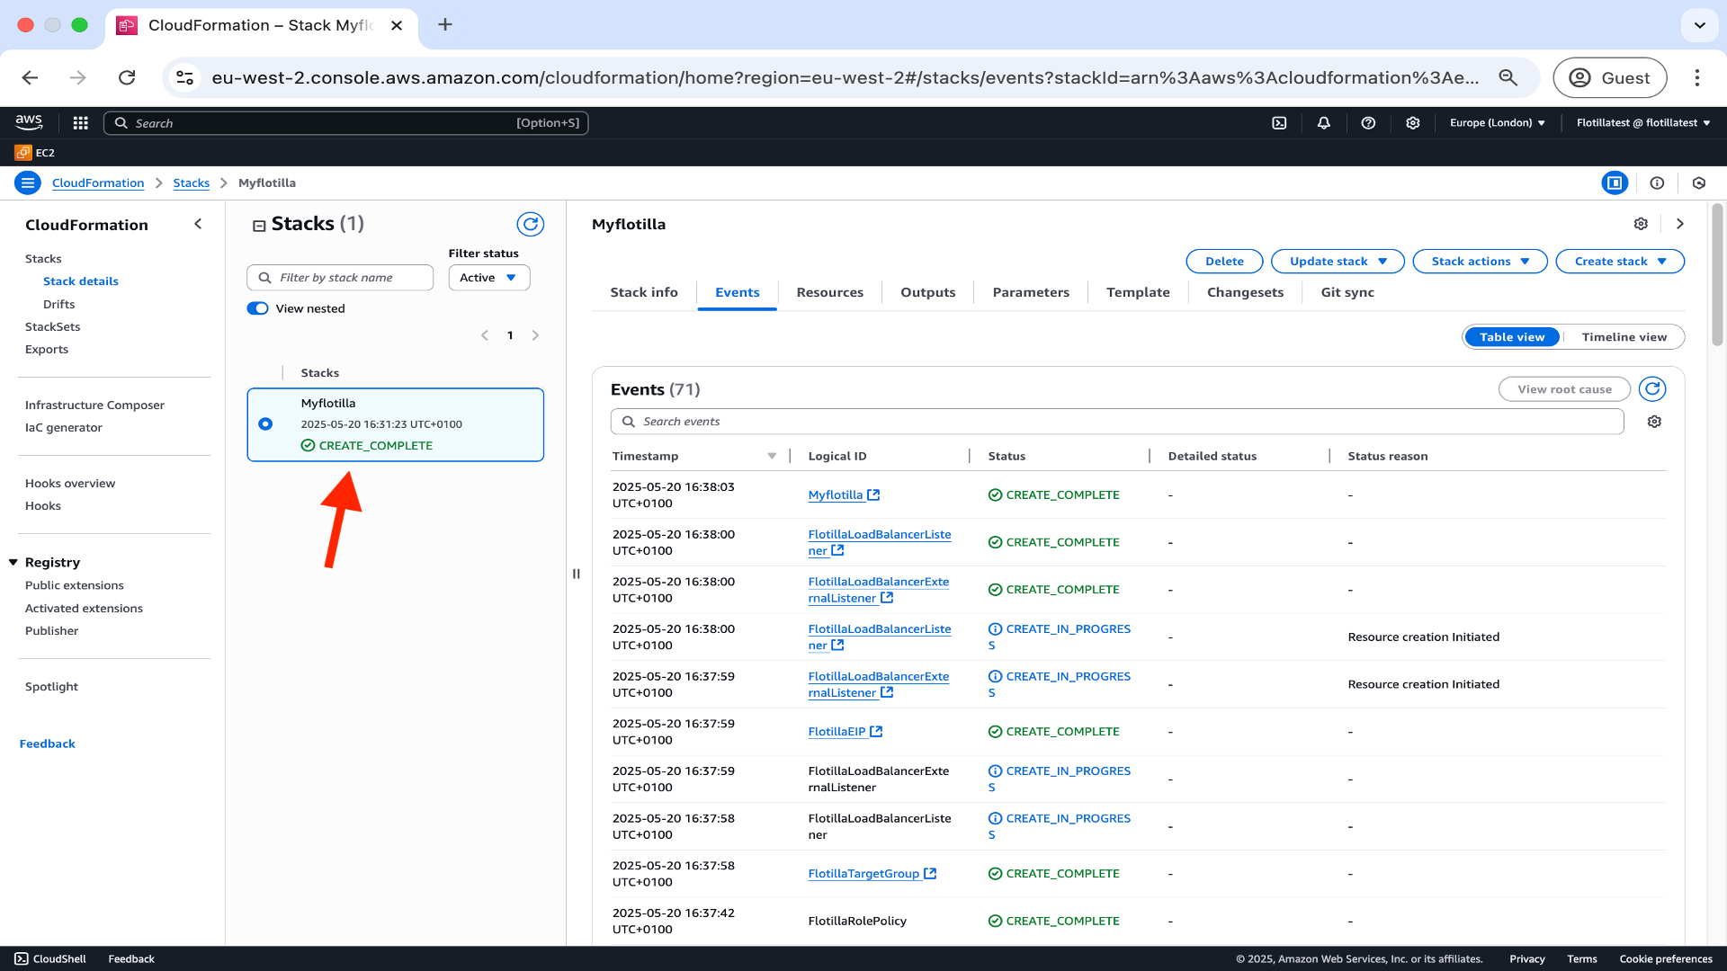Open the help question mark icon
This screenshot has width=1727, height=971.
tap(1368, 123)
